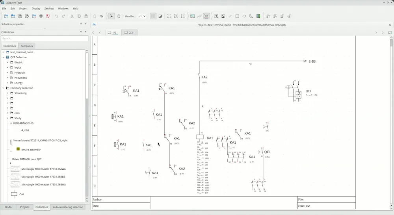
Task: Collapse the QET Collection node
Action: (3, 57)
